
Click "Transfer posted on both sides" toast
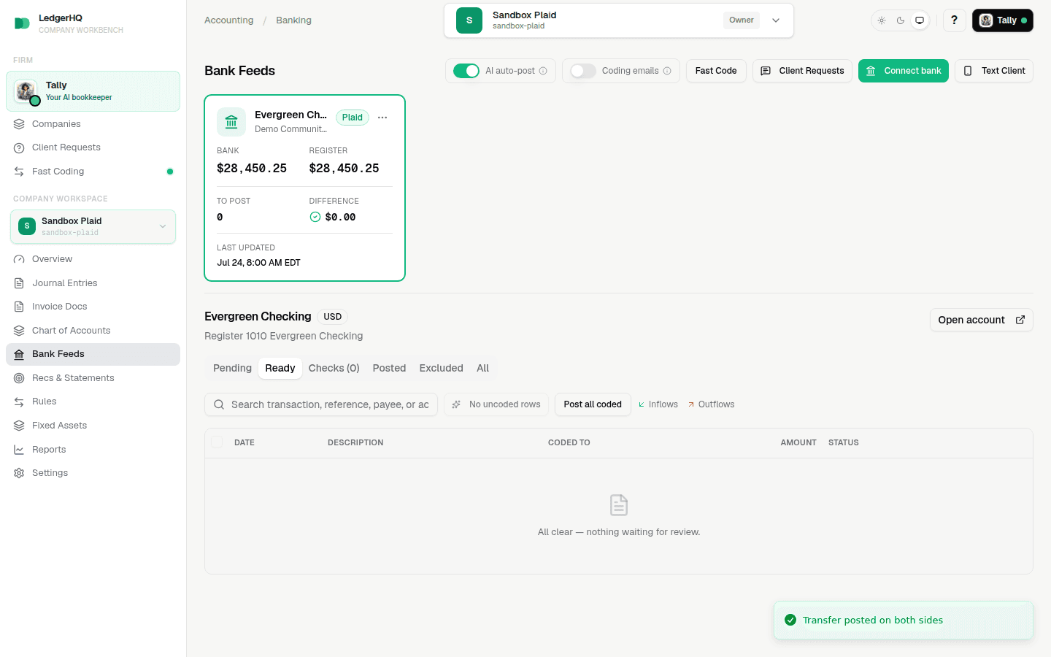click(904, 620)
